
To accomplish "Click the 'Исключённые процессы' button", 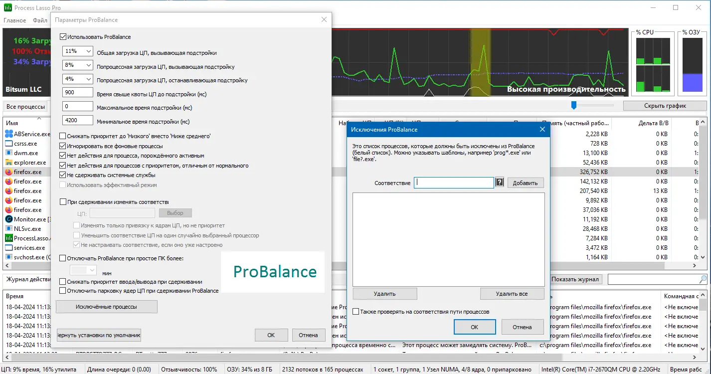I will click(107, 307).
